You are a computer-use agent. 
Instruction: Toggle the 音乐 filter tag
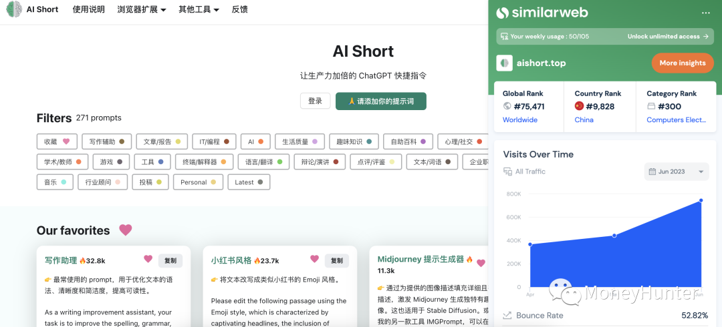tap(55, 182)
